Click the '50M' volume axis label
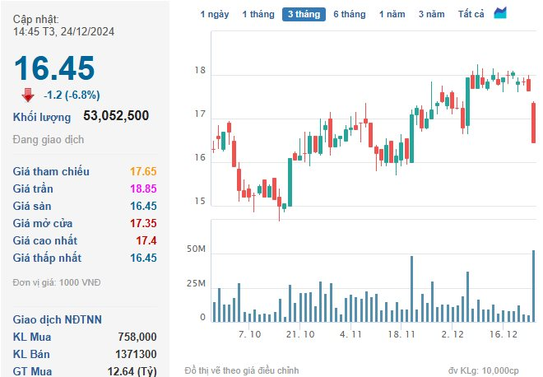543x377 pixels. pos(196,249)
